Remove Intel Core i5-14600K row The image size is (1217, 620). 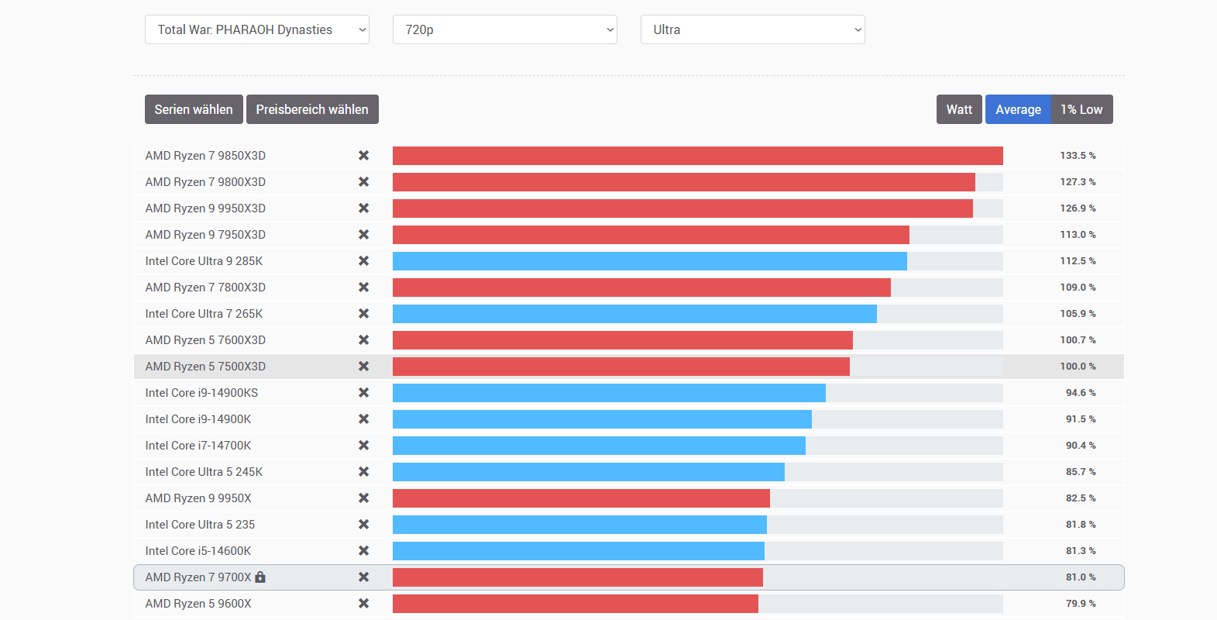(x=363, y=551)
